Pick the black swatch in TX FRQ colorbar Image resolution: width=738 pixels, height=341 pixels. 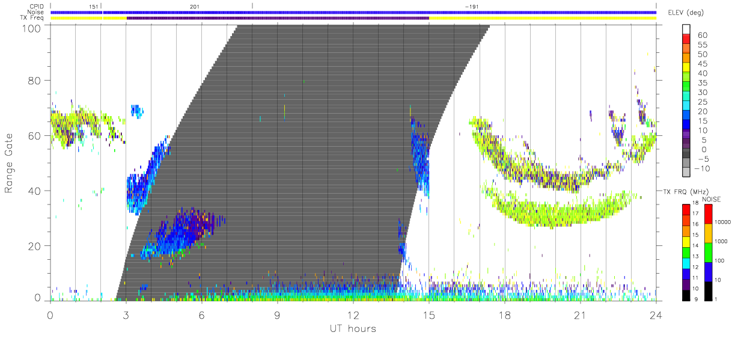coord(687,295)
